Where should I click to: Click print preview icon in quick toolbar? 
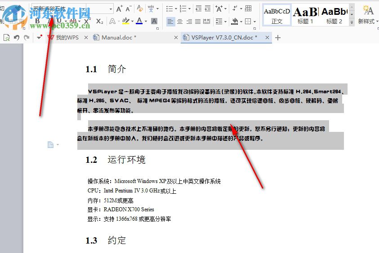coord(7,38)
